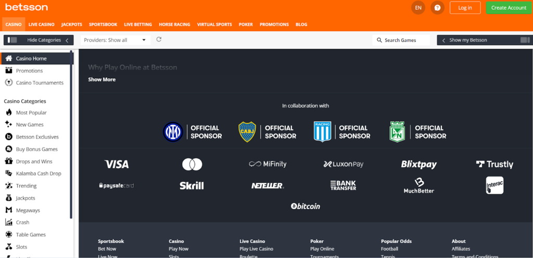This screenshot has height=258, width=533.
Task: Click the help question mark icon
Action: [438, 8]
